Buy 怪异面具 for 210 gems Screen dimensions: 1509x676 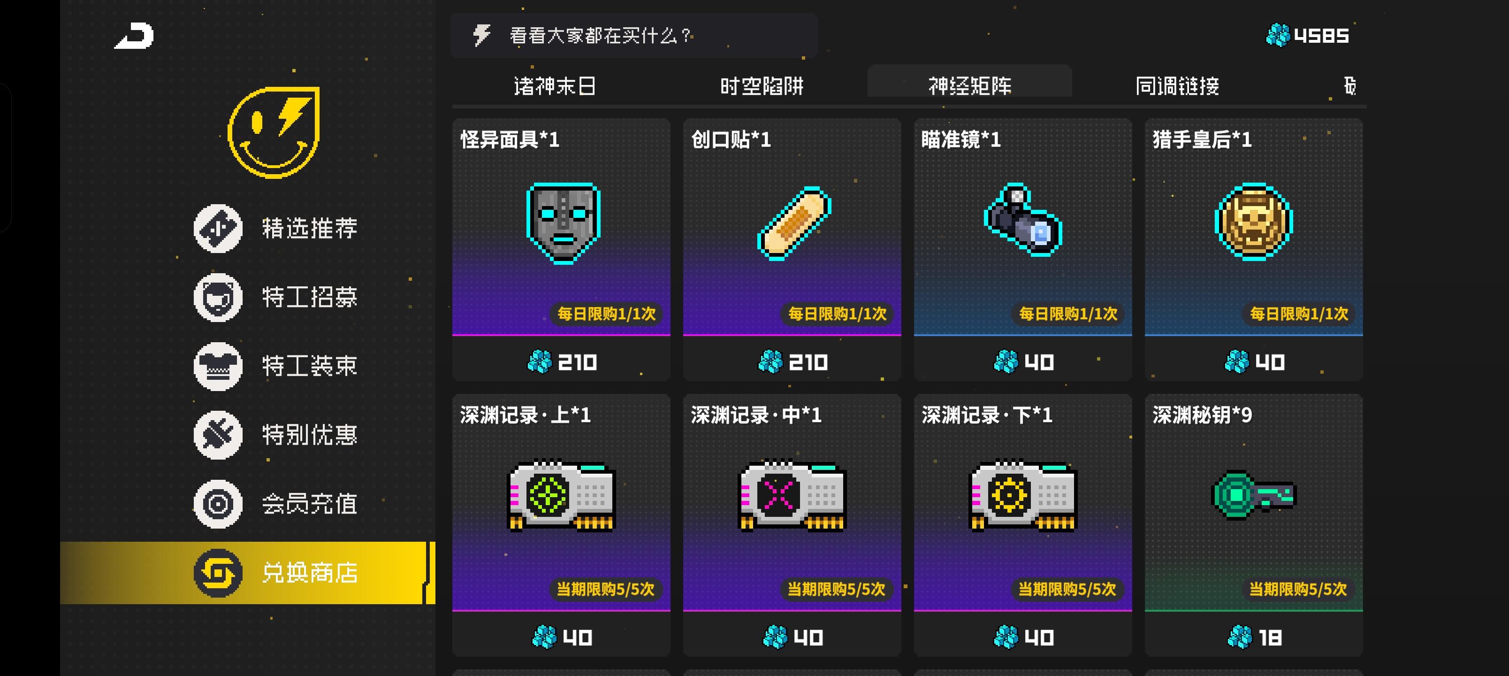(x=561, y=362)
